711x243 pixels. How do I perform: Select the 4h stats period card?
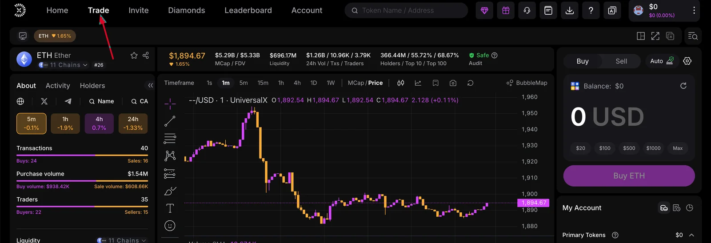99,123
